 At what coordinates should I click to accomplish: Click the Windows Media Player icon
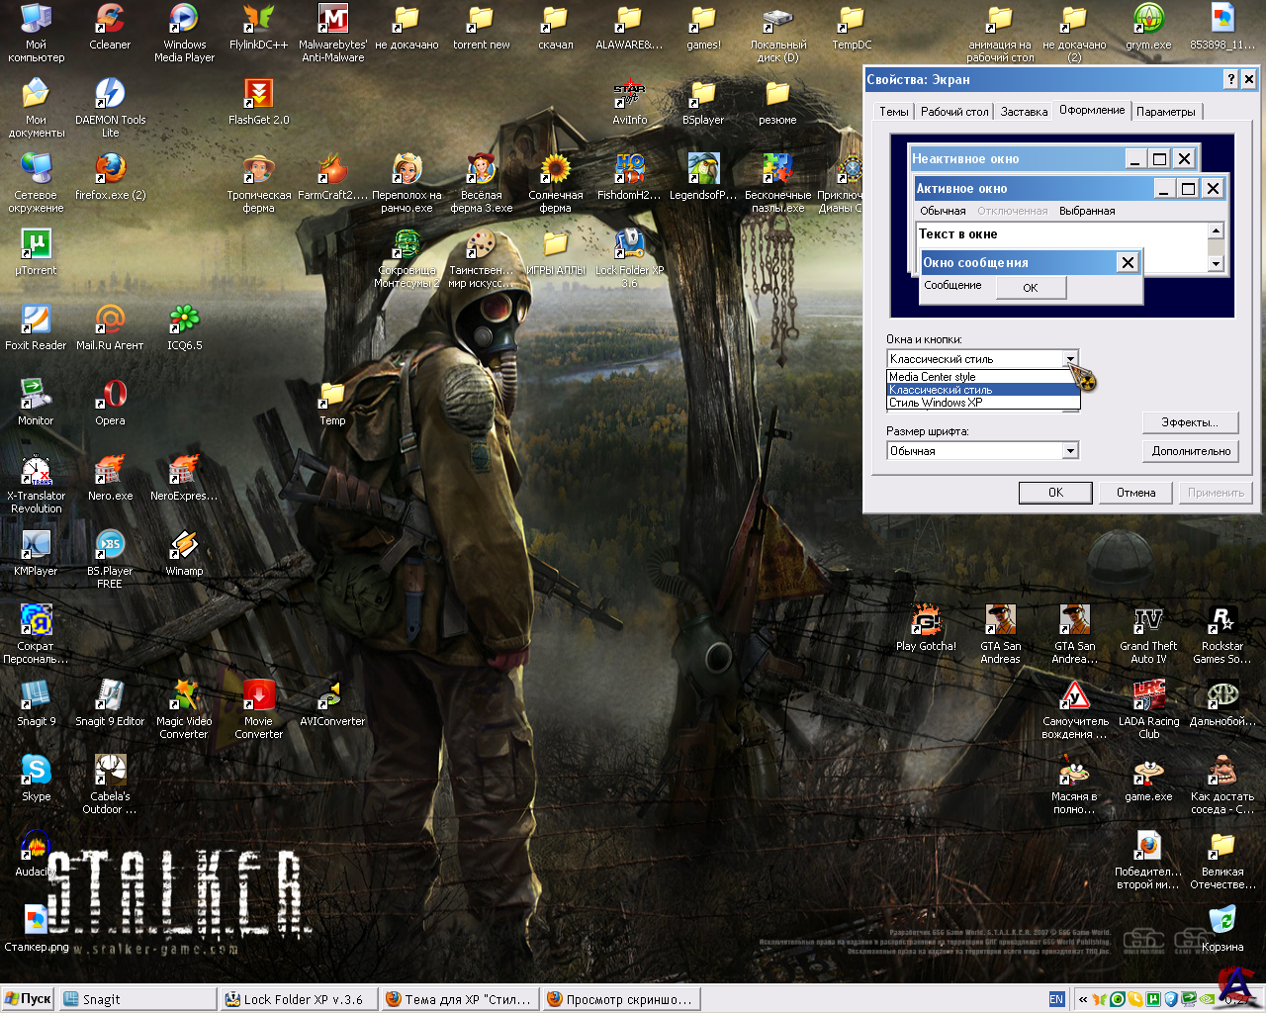pos(184,20)
